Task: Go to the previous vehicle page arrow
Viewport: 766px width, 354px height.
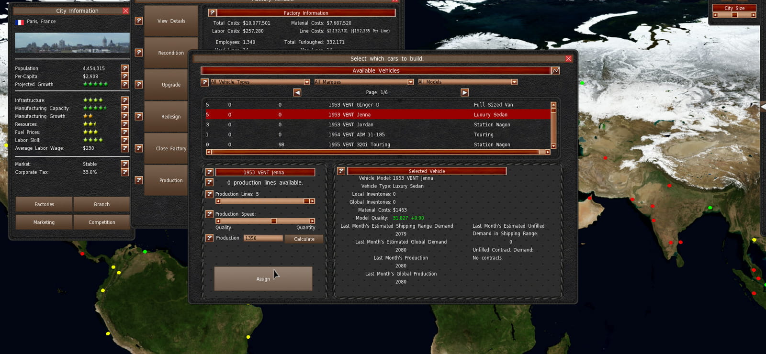Action: [297, 92]
